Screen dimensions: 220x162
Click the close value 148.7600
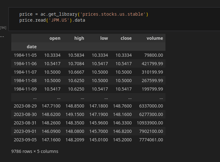click(x=122, y=106)
